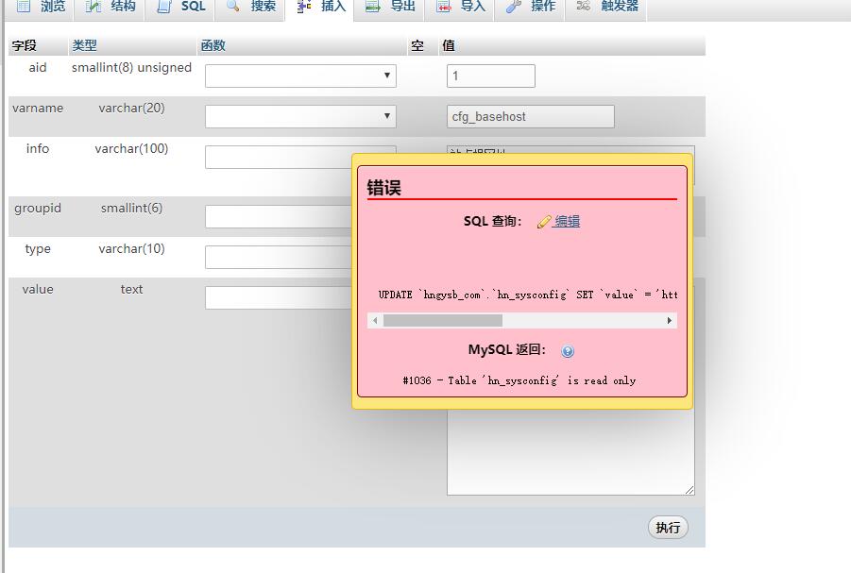Click the triggers icon beside 触发器
Image resolution: width=851 pixels, height=573 pixels.
pos(584,6)
